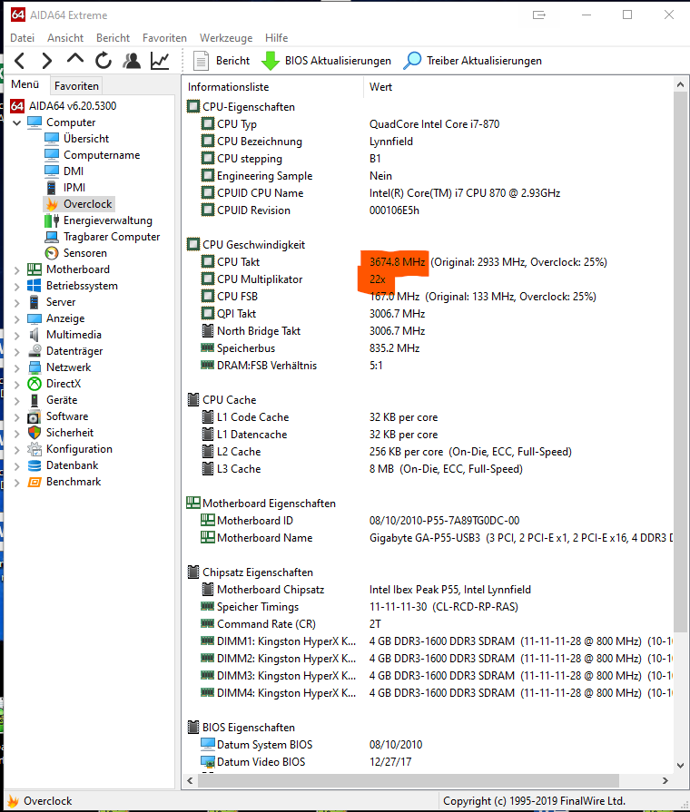
Task: Switch to the Menü sidebar tab
Action: [x=25, y=84]
